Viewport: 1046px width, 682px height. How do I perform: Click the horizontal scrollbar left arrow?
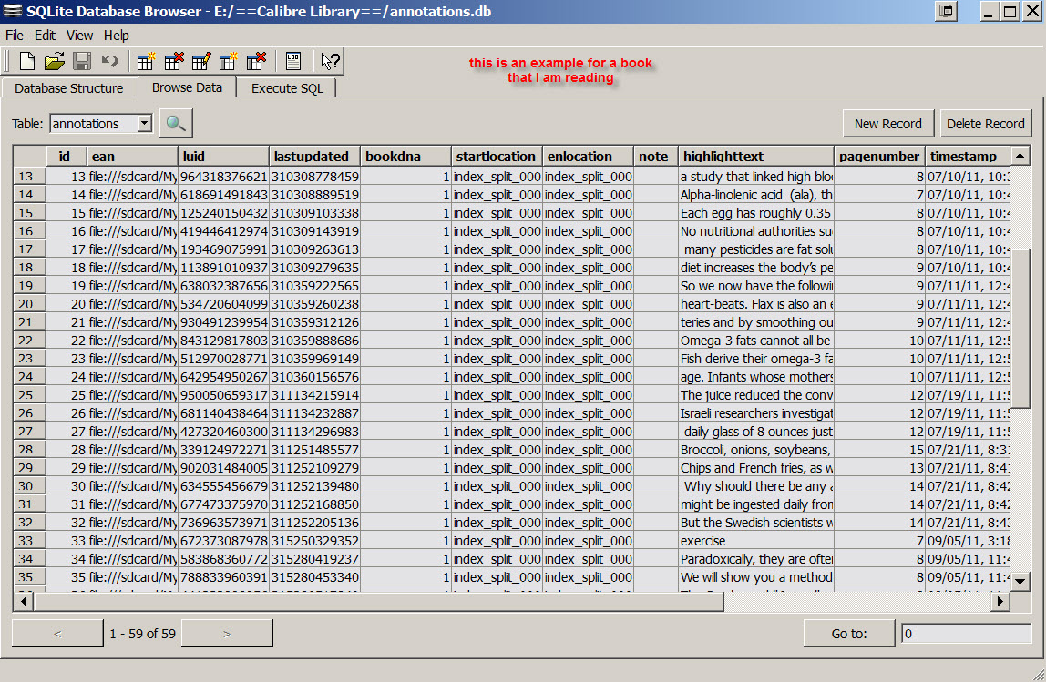pos(24,601)
